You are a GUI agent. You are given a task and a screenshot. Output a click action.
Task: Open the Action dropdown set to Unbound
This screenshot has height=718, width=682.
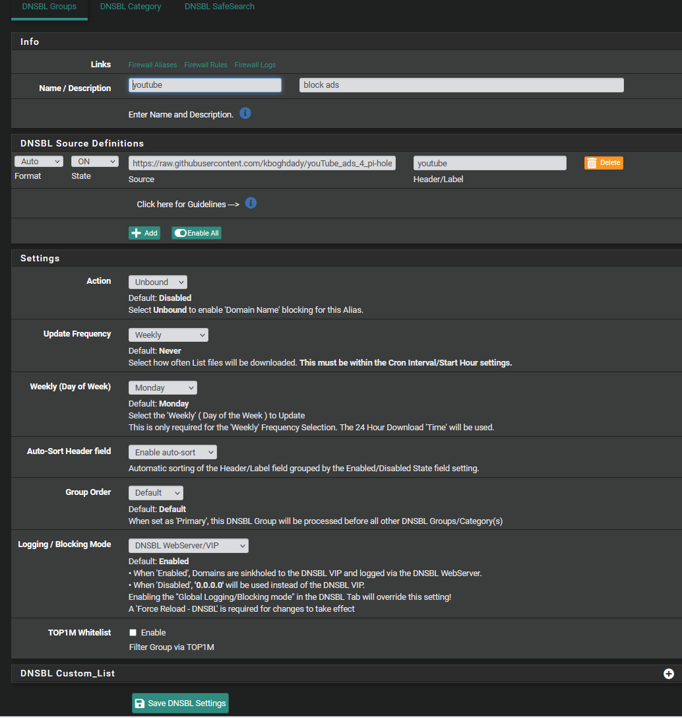(x=158, y=282)
